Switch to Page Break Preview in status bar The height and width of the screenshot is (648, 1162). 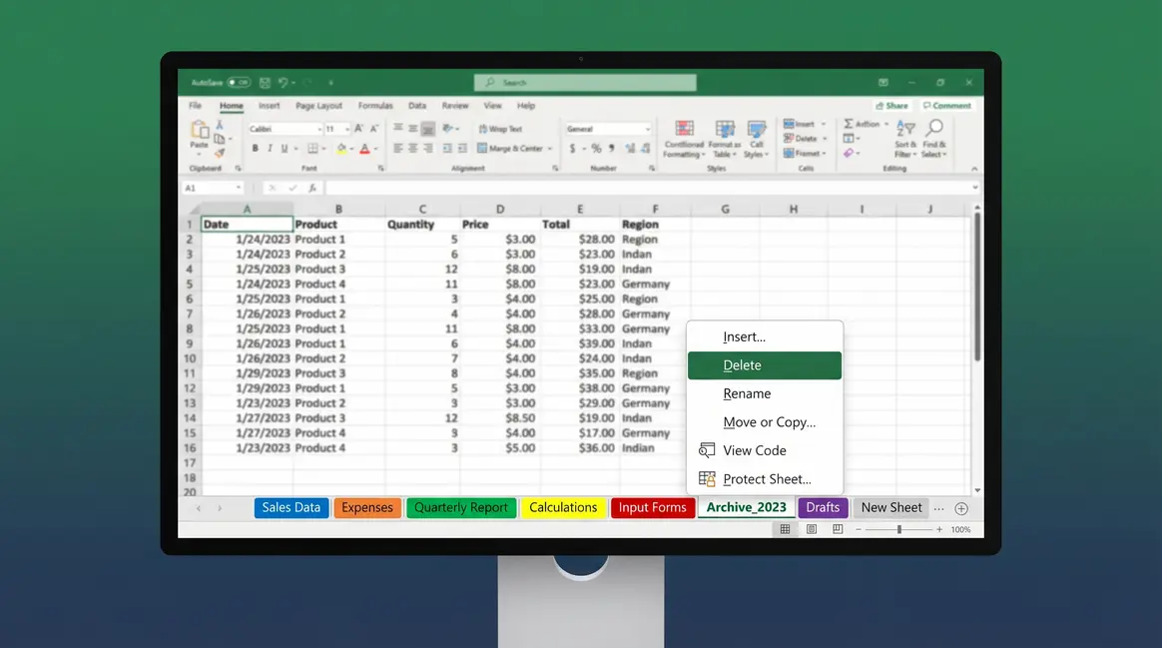(x=838, y=529)
